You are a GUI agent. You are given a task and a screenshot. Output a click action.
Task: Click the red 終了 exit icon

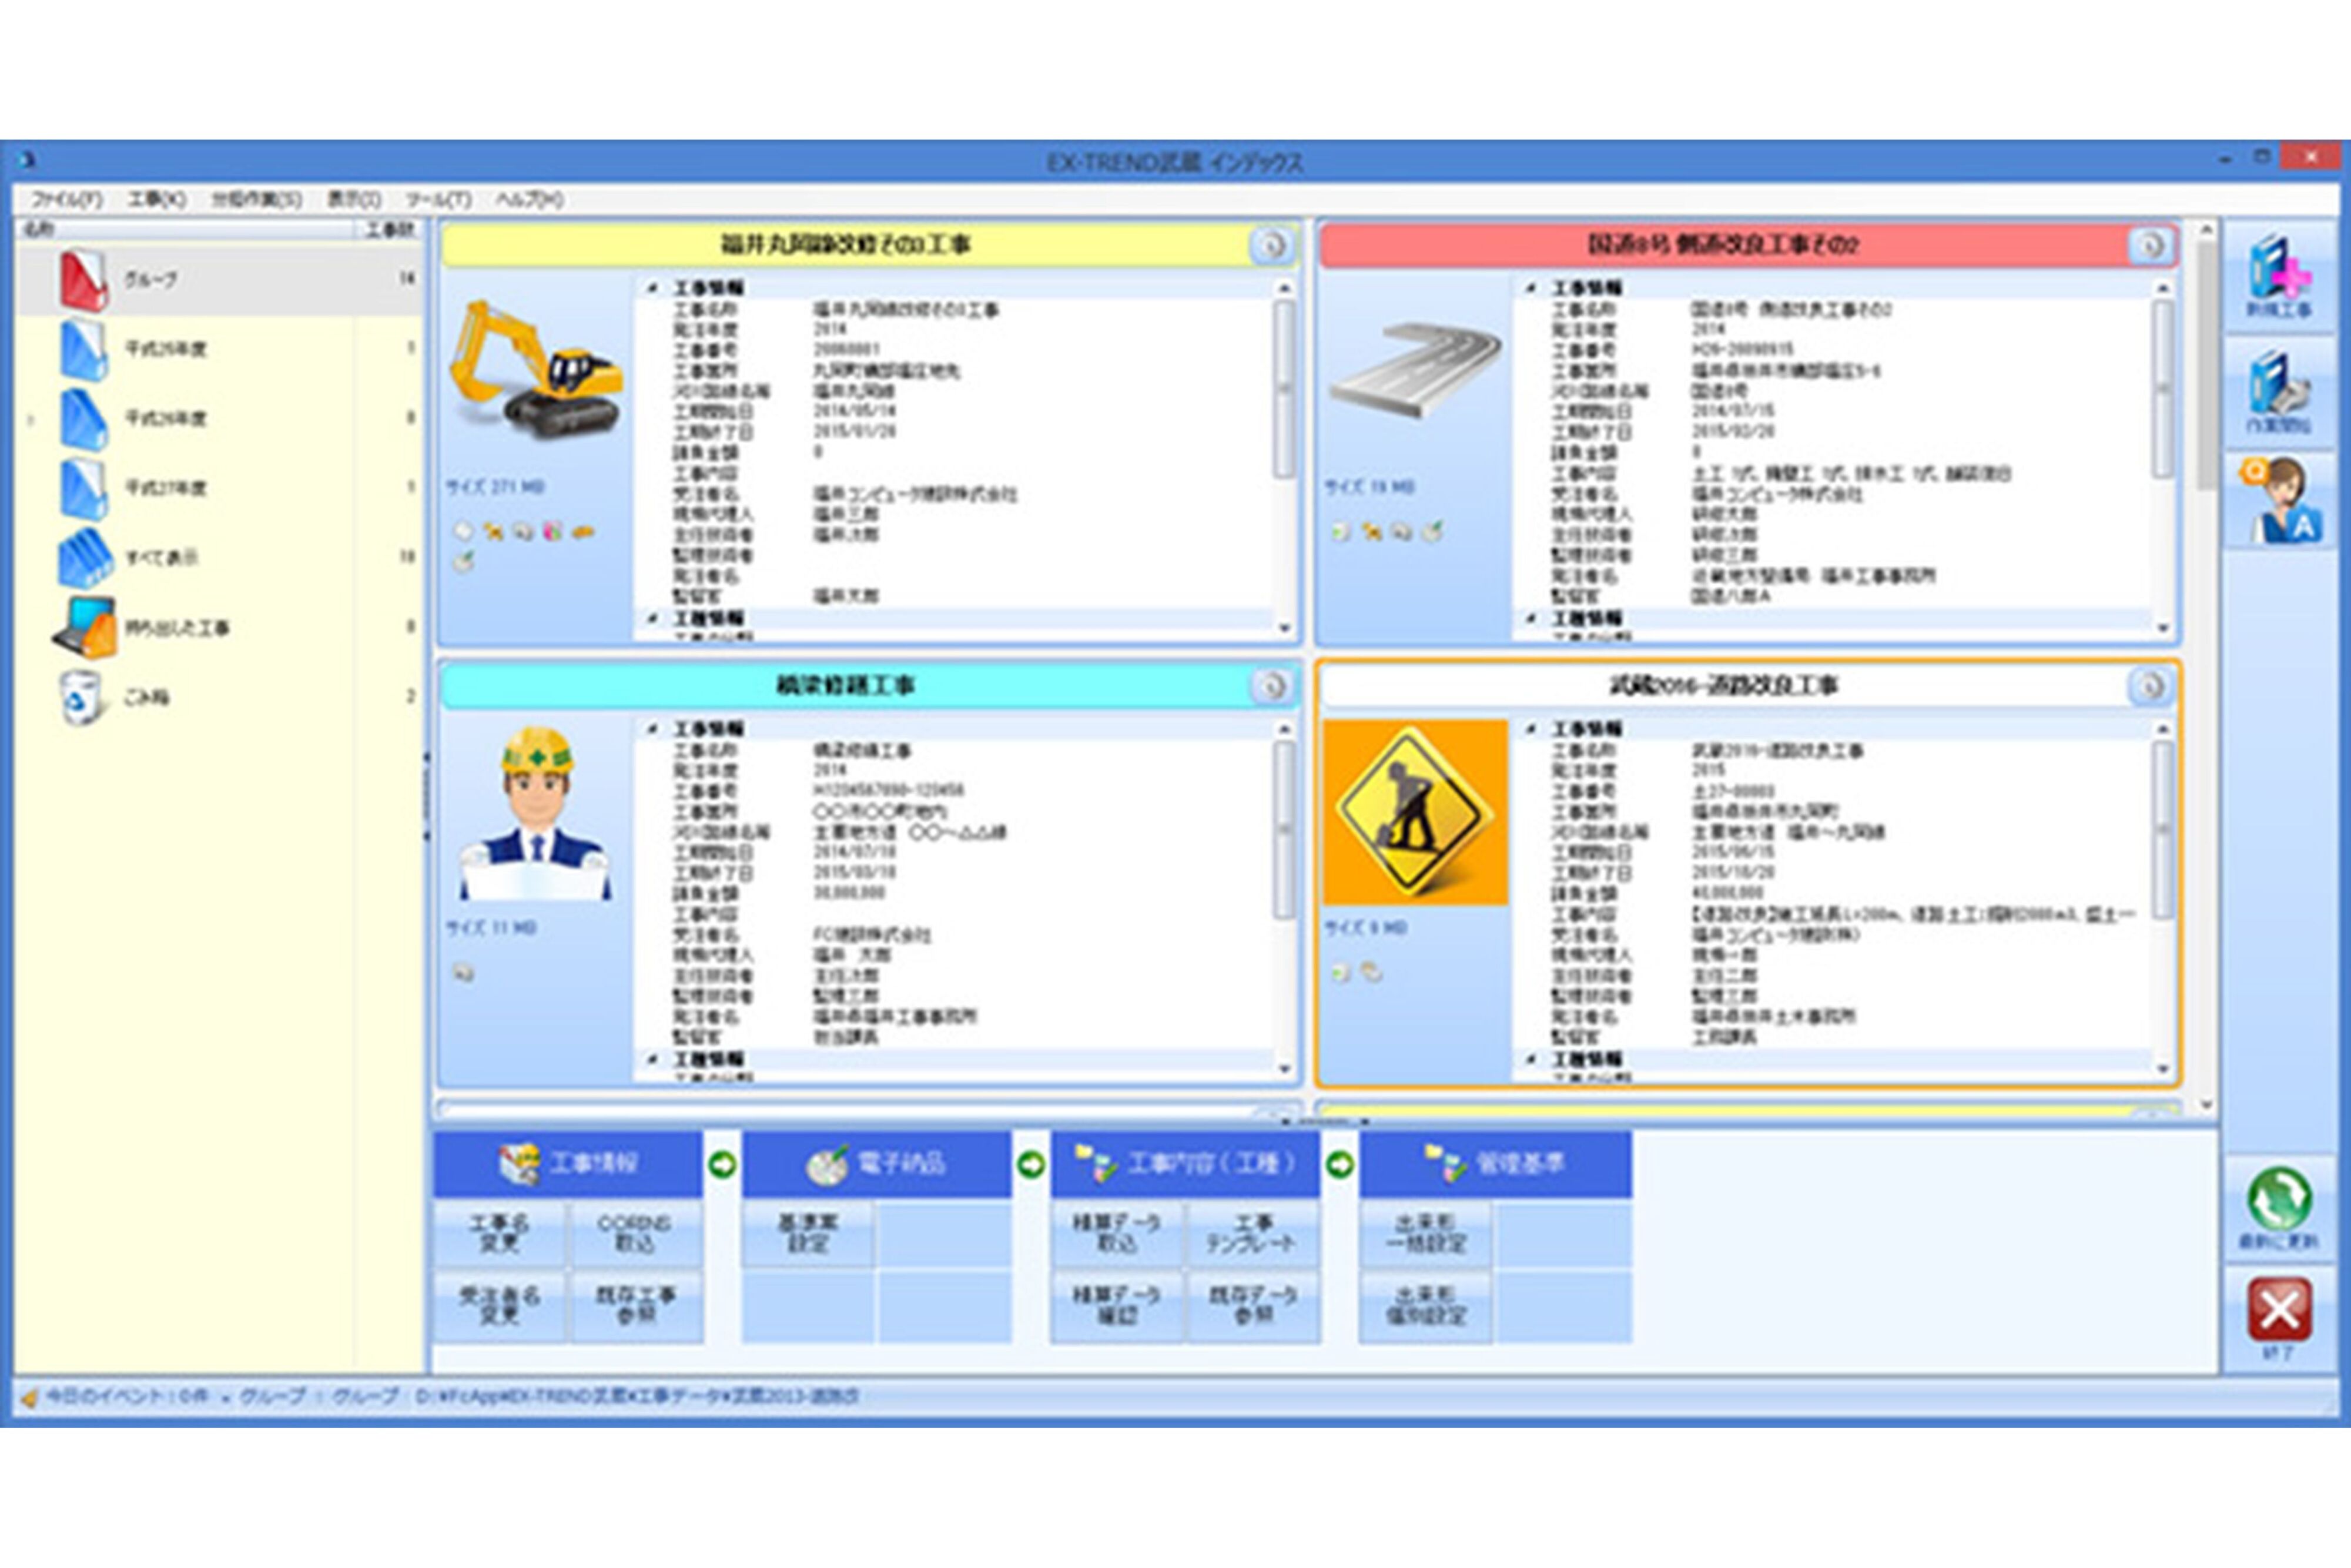pos(2279,1309)
